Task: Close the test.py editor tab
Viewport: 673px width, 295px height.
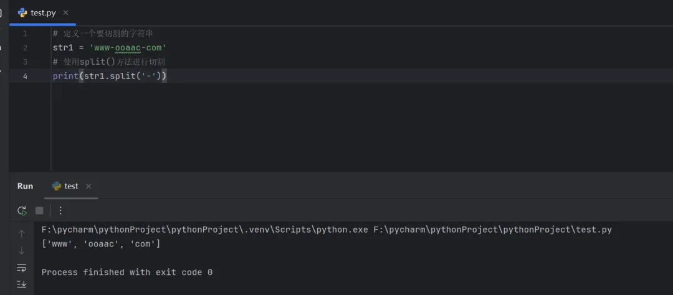Action: (x=66, y=12)
